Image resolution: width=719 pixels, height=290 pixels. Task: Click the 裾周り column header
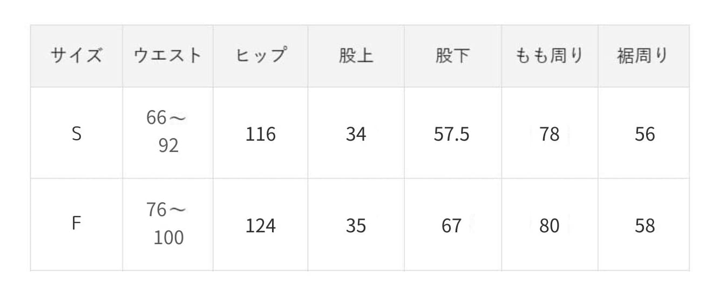pyautogui.click(x=643, y=56)
